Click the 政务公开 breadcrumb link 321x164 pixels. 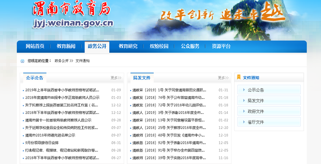62,61
